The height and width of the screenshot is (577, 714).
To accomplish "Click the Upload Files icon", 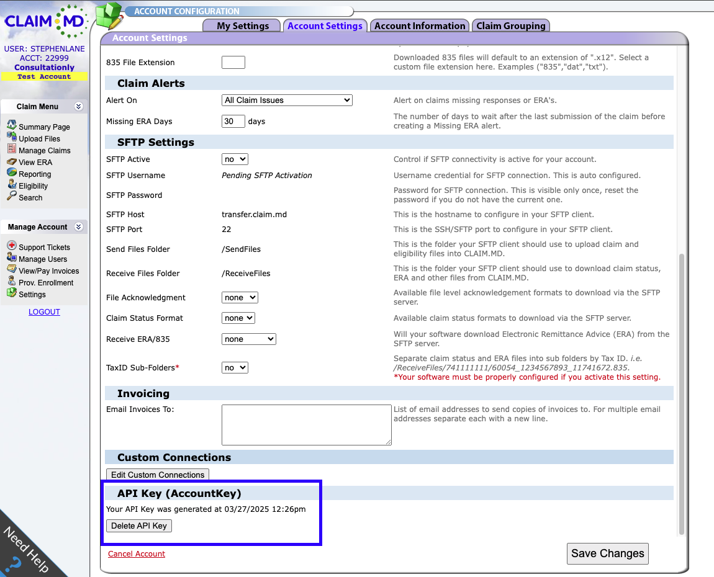I will (x=12, y=138).
